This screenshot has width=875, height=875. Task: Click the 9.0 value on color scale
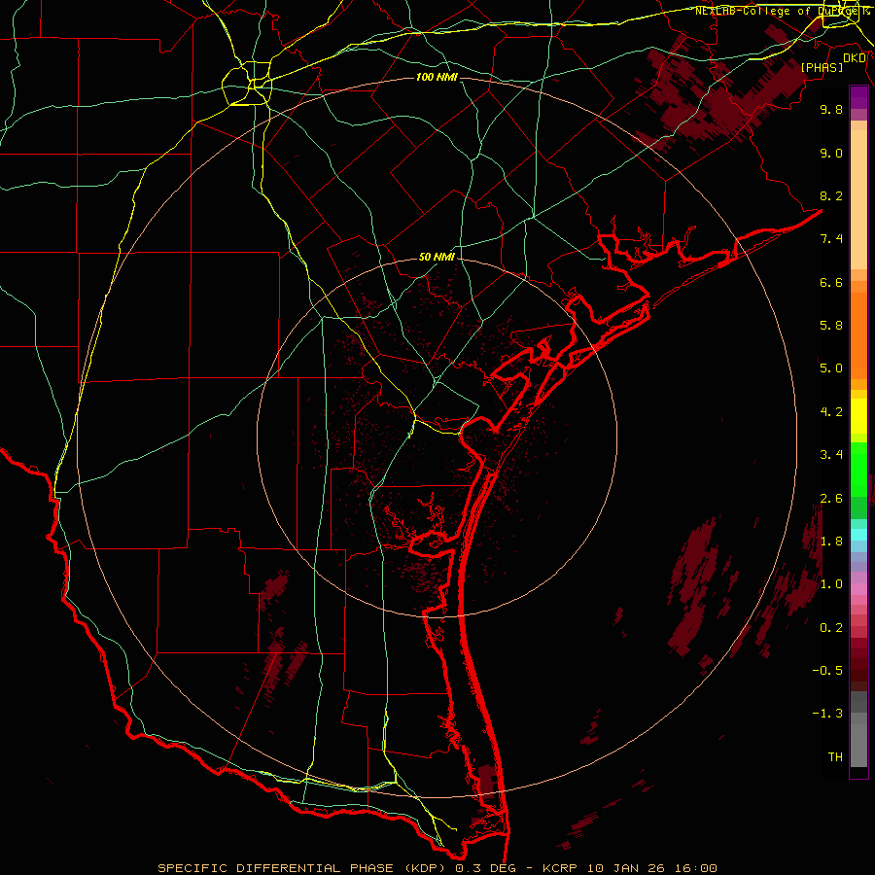click(831, 153)
